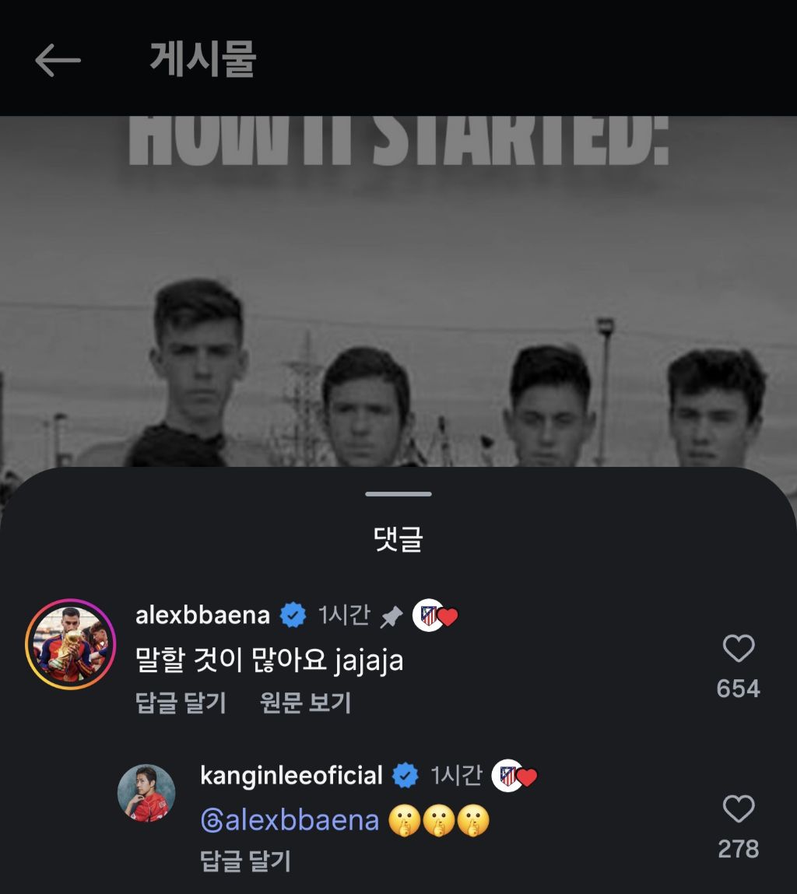
Task: Select 원문 보기 to view original text
Action: point(305,703)
